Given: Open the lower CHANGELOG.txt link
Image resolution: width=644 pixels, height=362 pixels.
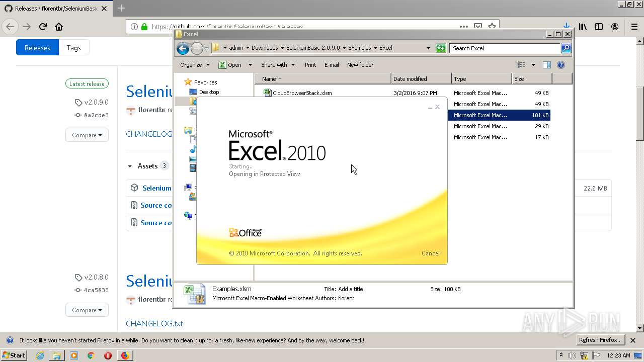Looking at the screenshot, I should 154,324.
